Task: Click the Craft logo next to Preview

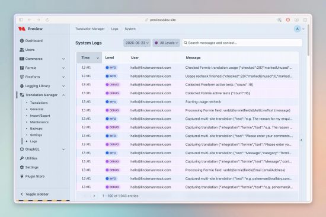Action: [21, 29]
